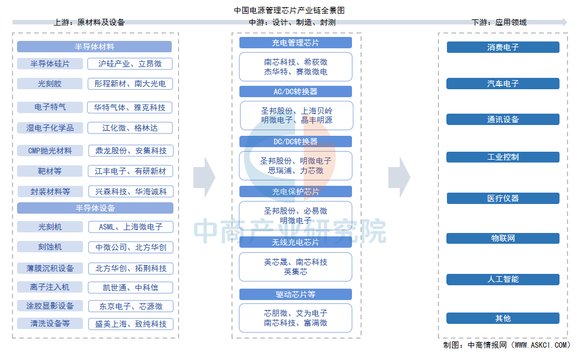Select the "圣邦股份、必易微" company box
The image size is (580, 354).
click(x=296, y=215)
